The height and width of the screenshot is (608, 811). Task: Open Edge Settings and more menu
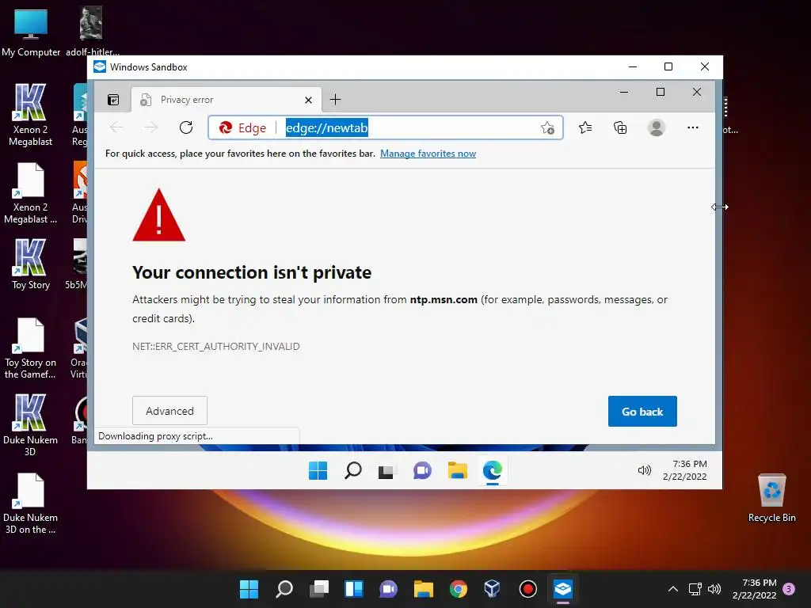692,127
